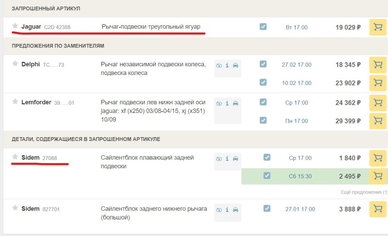Toggle checkbox on Sidem 27.01 17:00 offer
This screenshot has height=236, width=388.
[x=267, y=208]
